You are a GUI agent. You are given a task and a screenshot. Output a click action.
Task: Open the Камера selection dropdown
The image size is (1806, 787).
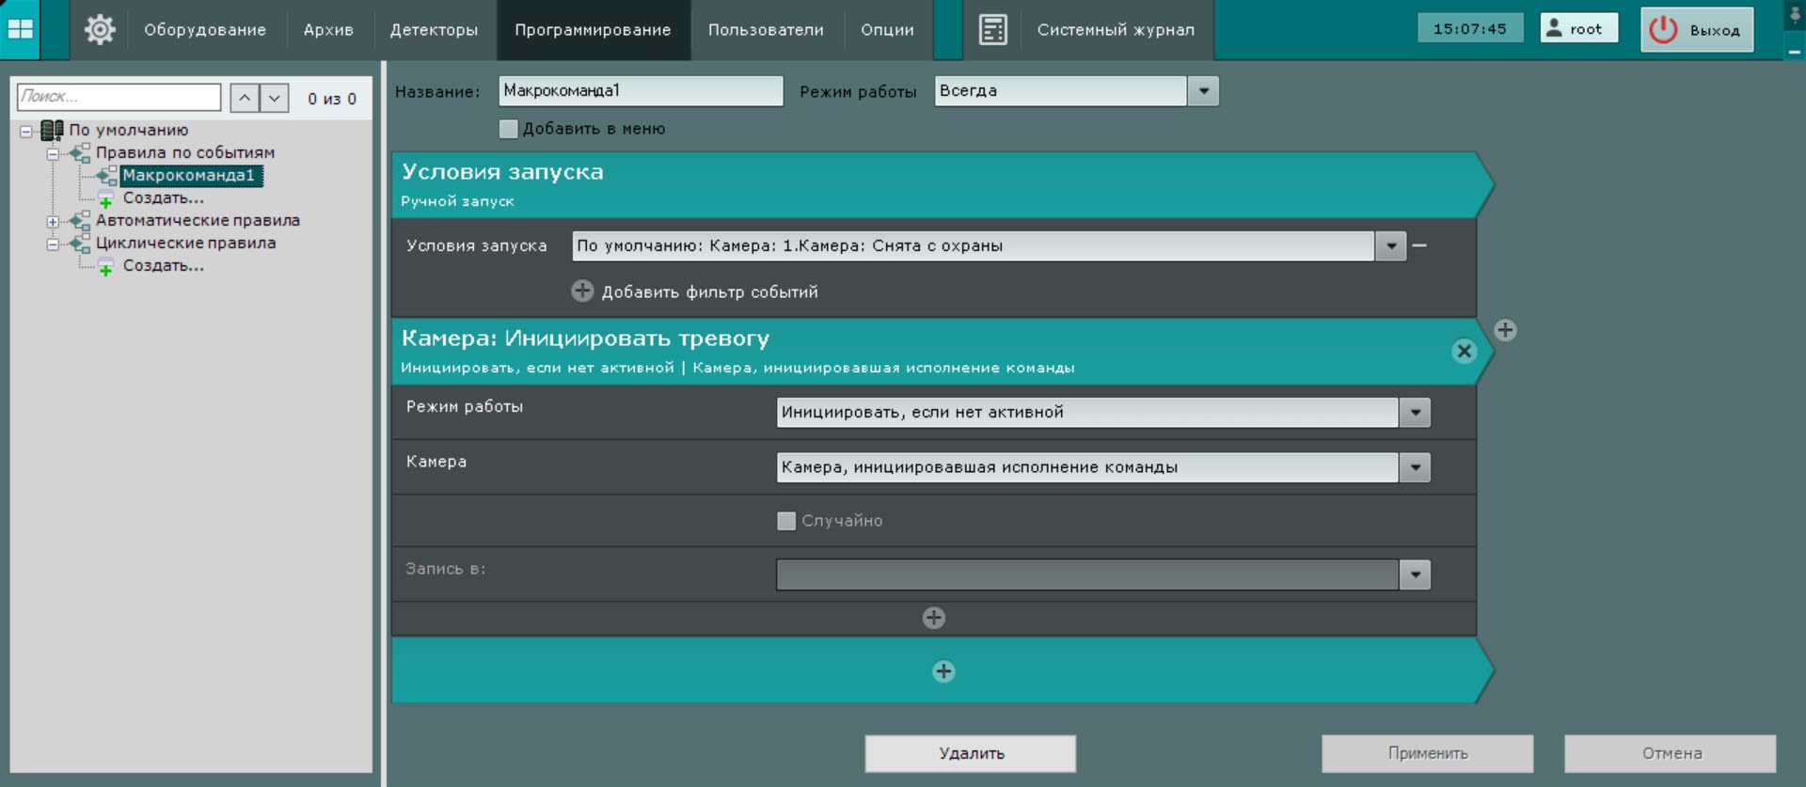tap(1414, 467)
